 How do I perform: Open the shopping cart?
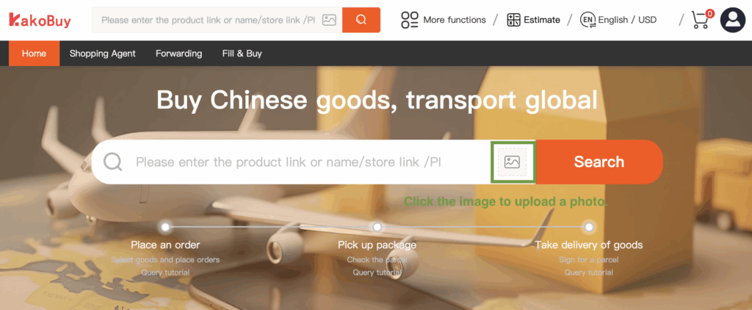[x=702, y=19]
